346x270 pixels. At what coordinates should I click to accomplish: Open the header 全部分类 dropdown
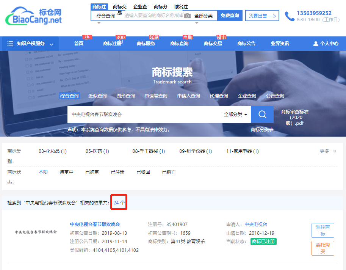tap(204, 16)
